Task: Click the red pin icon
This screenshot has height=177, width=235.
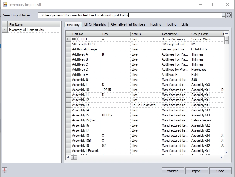Action: click(x=5, y=171)
